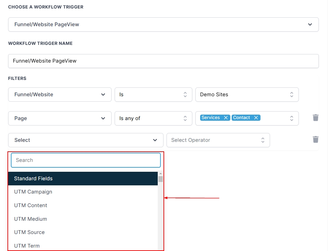Remove the Services tag
The width and height of the screenshot is (328, 251).
pos(226,118)
